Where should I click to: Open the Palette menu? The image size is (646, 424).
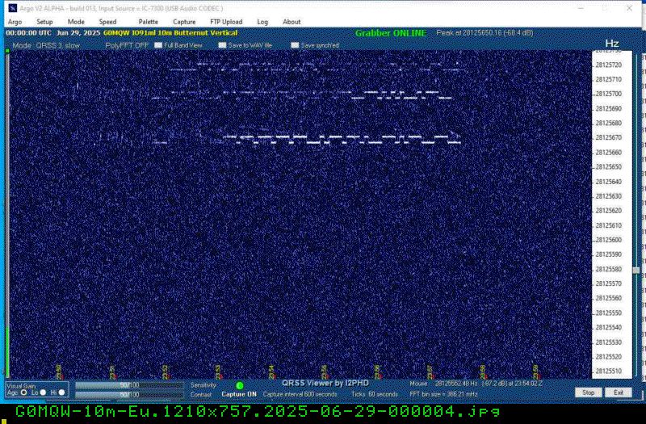[x=149, y=22]
